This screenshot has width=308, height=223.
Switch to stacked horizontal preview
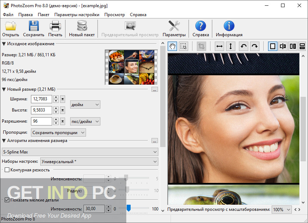click(303, 46)
